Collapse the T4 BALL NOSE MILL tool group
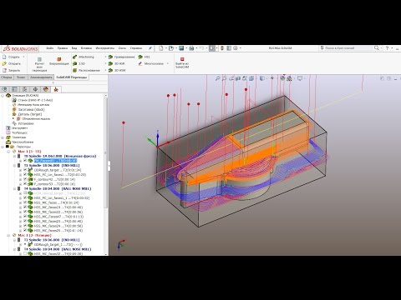The image size is (401, 300). (15, 188)
